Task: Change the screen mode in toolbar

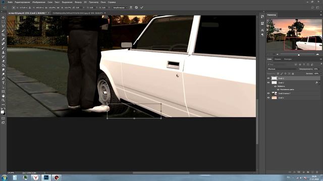Action: [3, 123]
